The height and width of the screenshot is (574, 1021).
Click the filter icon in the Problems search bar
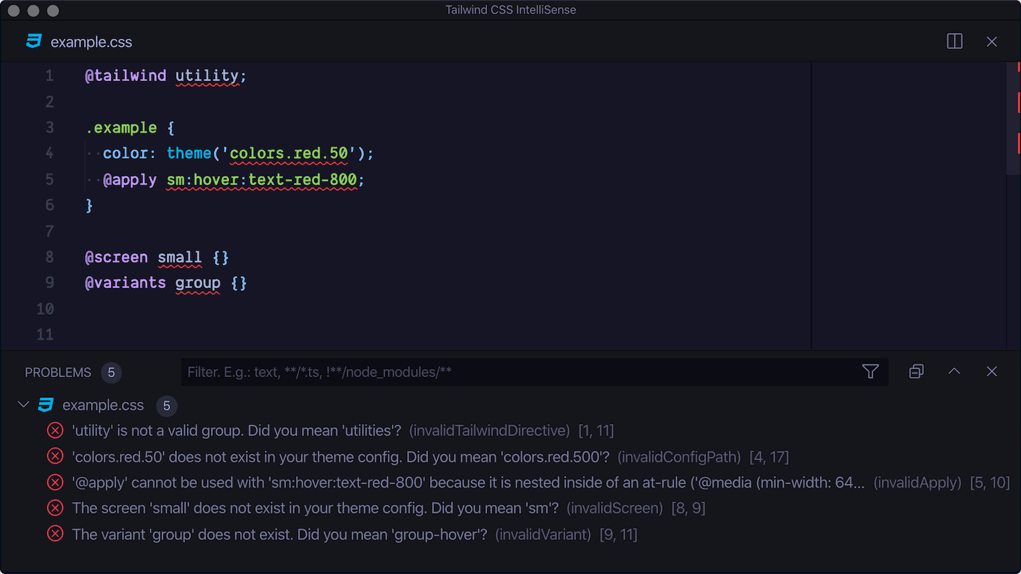[870, 371]
